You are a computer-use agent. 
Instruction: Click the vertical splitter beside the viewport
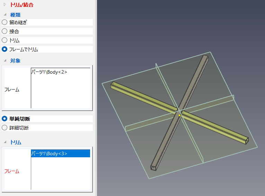click(x=96, y=98)
